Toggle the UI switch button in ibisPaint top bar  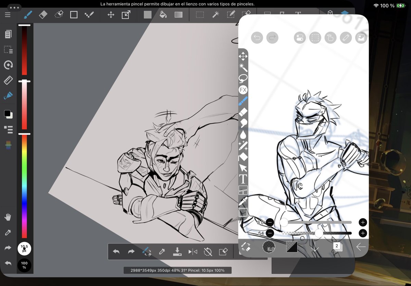(300, 38)
